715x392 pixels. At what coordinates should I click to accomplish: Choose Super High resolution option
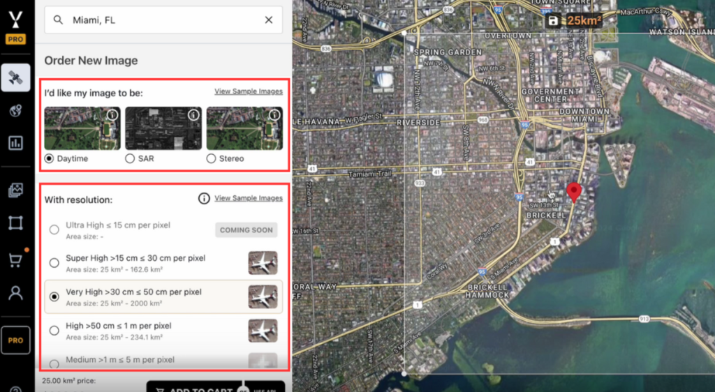point(54,263)
